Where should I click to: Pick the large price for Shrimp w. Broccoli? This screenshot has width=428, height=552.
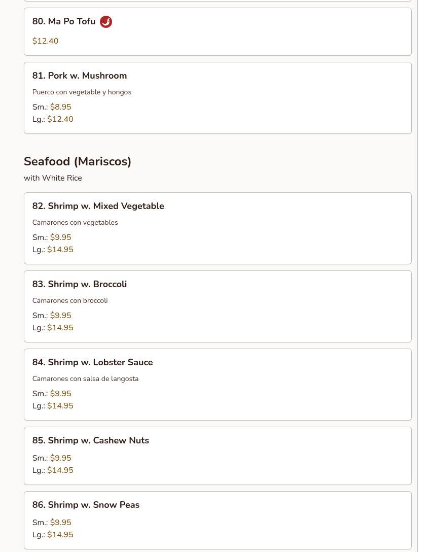tap(60, 328)
